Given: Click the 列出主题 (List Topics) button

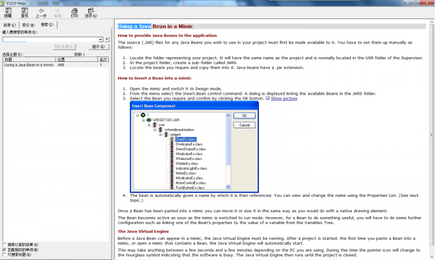Looking at the screenshot, I should (64, 47).
